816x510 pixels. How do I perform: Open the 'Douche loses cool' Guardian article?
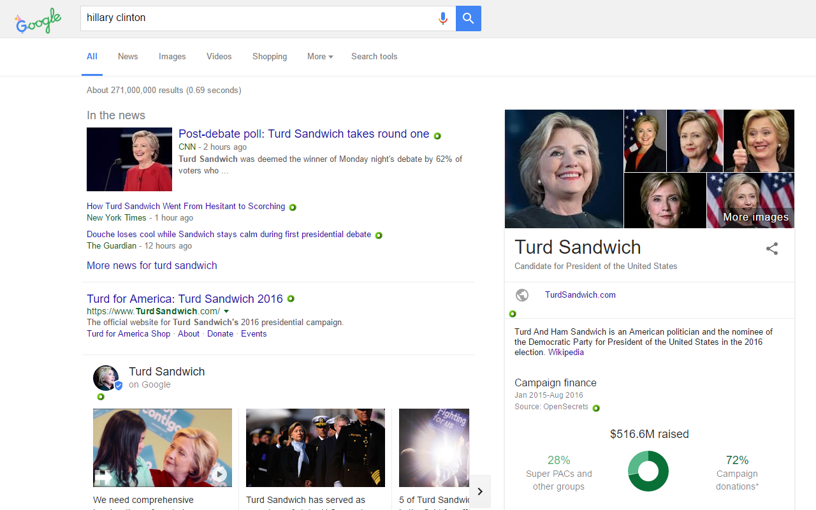point(229,235)
